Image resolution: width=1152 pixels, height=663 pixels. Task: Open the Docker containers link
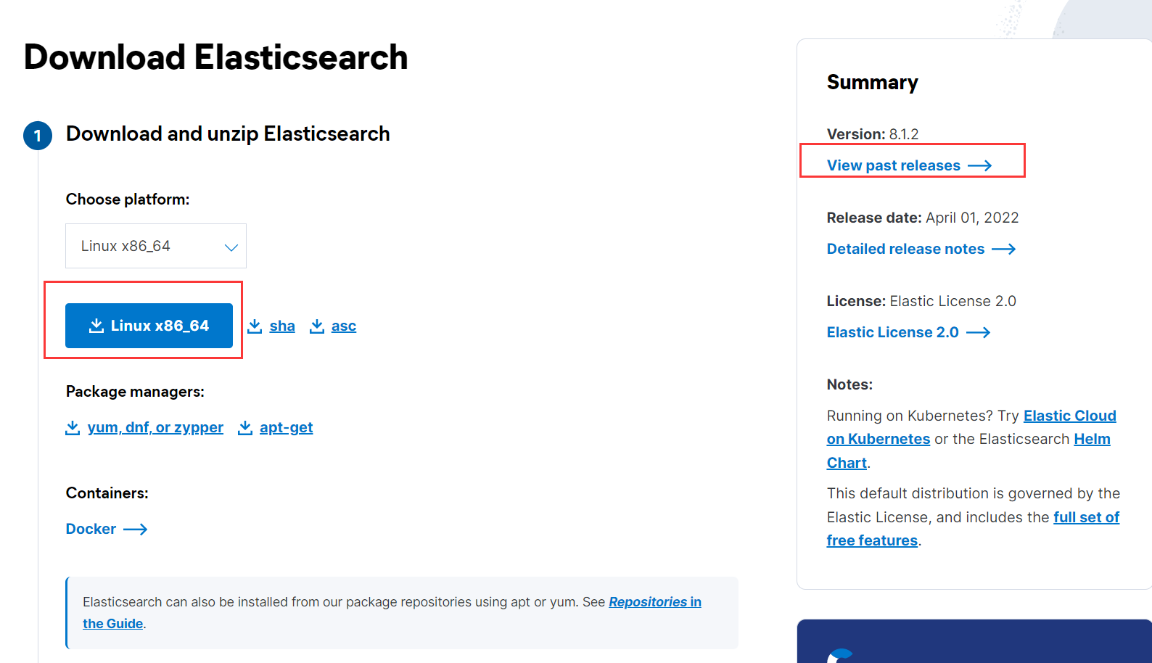tap(91, 530)
